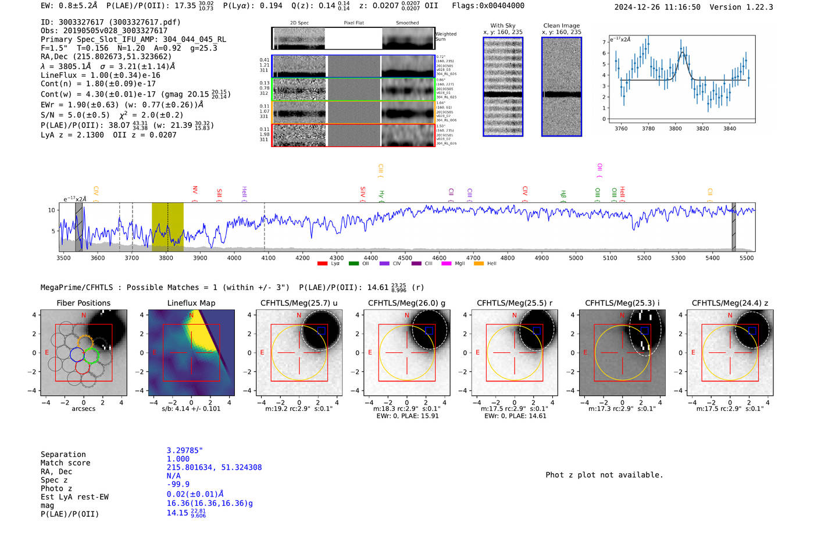This screenshot has height=554, width=814.
Task: Click the MegaPrime/CFHTLS Possible Matches heading
Action: (165, 287)
